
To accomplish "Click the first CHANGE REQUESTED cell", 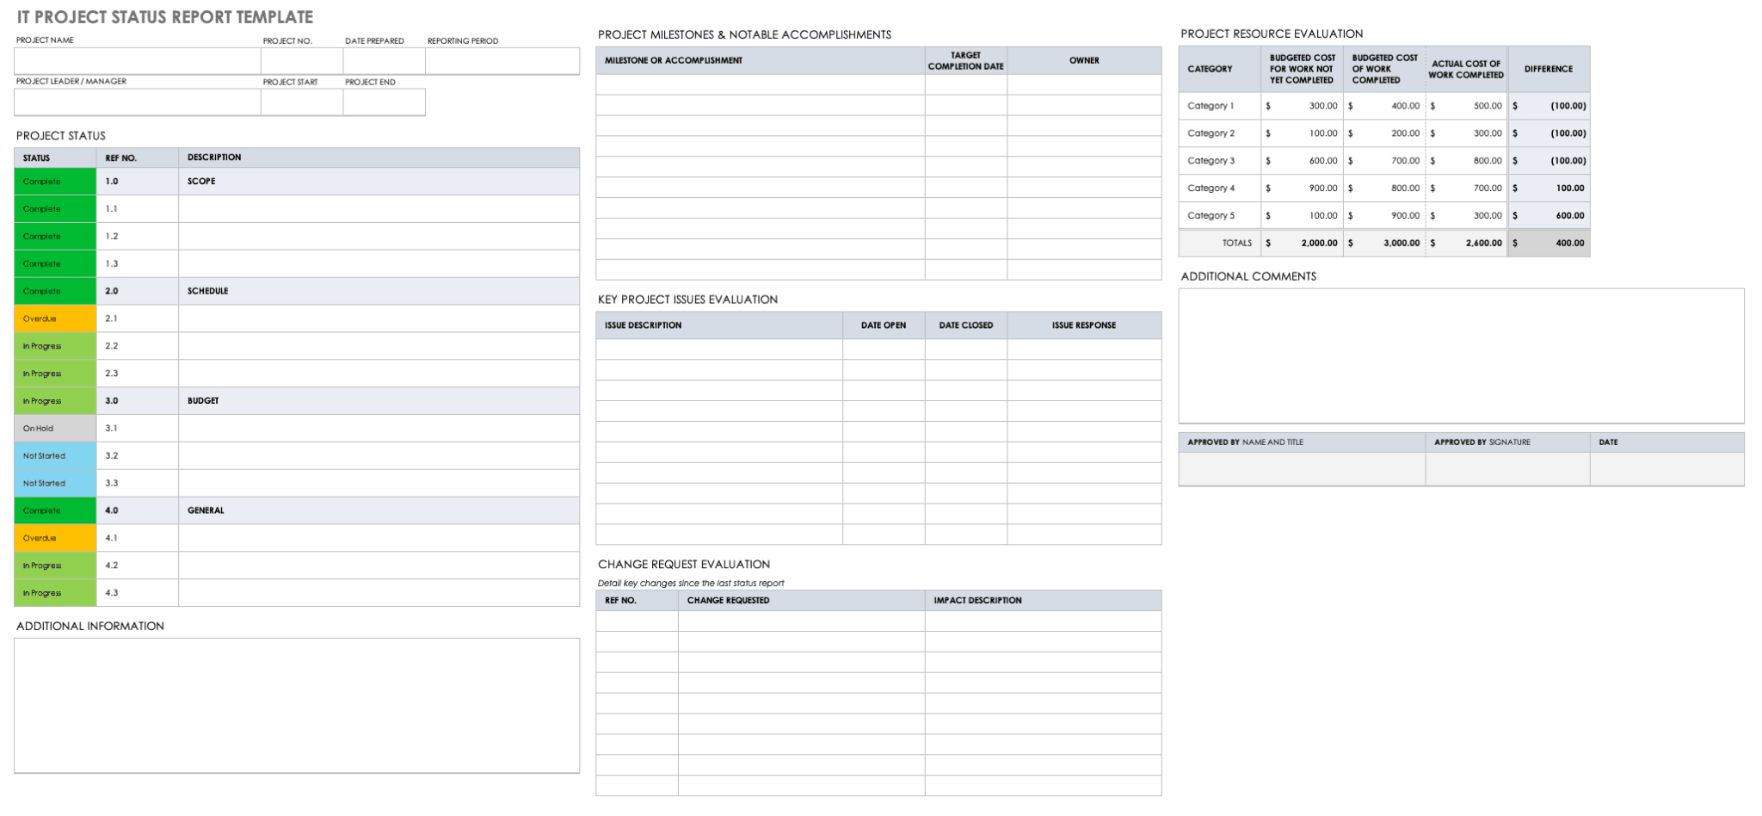I will (x=800, y=621).
